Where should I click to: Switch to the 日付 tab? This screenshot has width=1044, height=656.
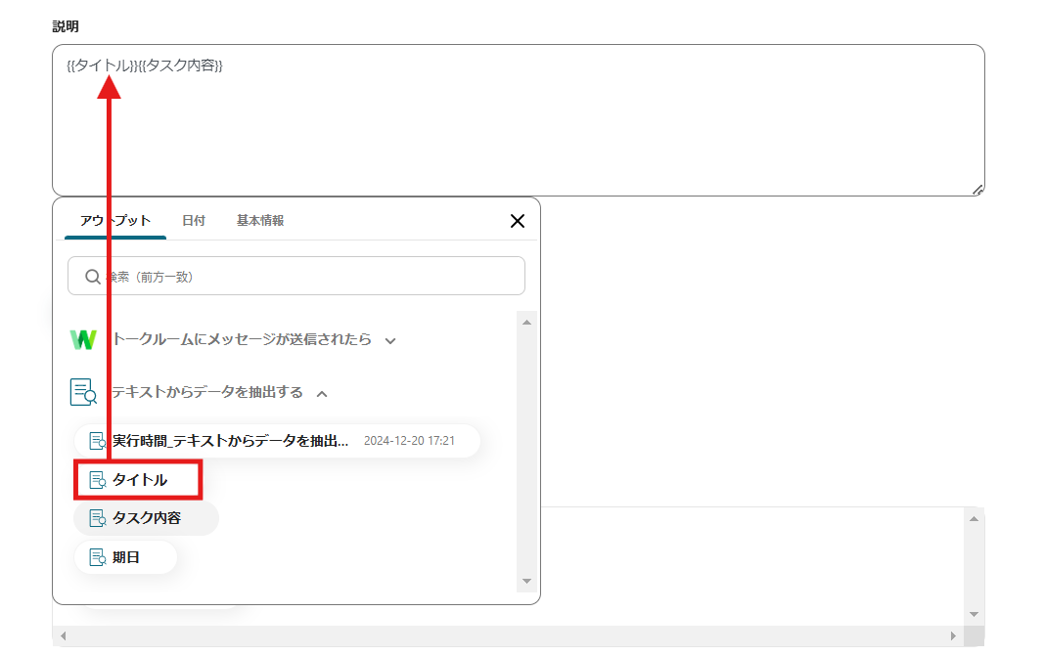click(193, 220)
